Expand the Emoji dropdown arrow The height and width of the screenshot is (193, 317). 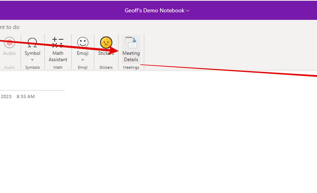[83, 60]
